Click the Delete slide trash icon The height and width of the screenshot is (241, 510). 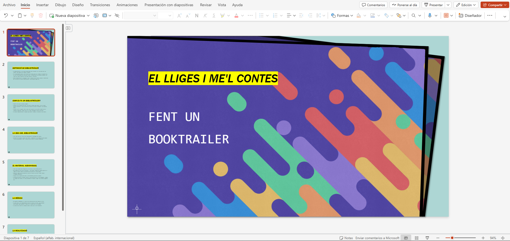41,16
